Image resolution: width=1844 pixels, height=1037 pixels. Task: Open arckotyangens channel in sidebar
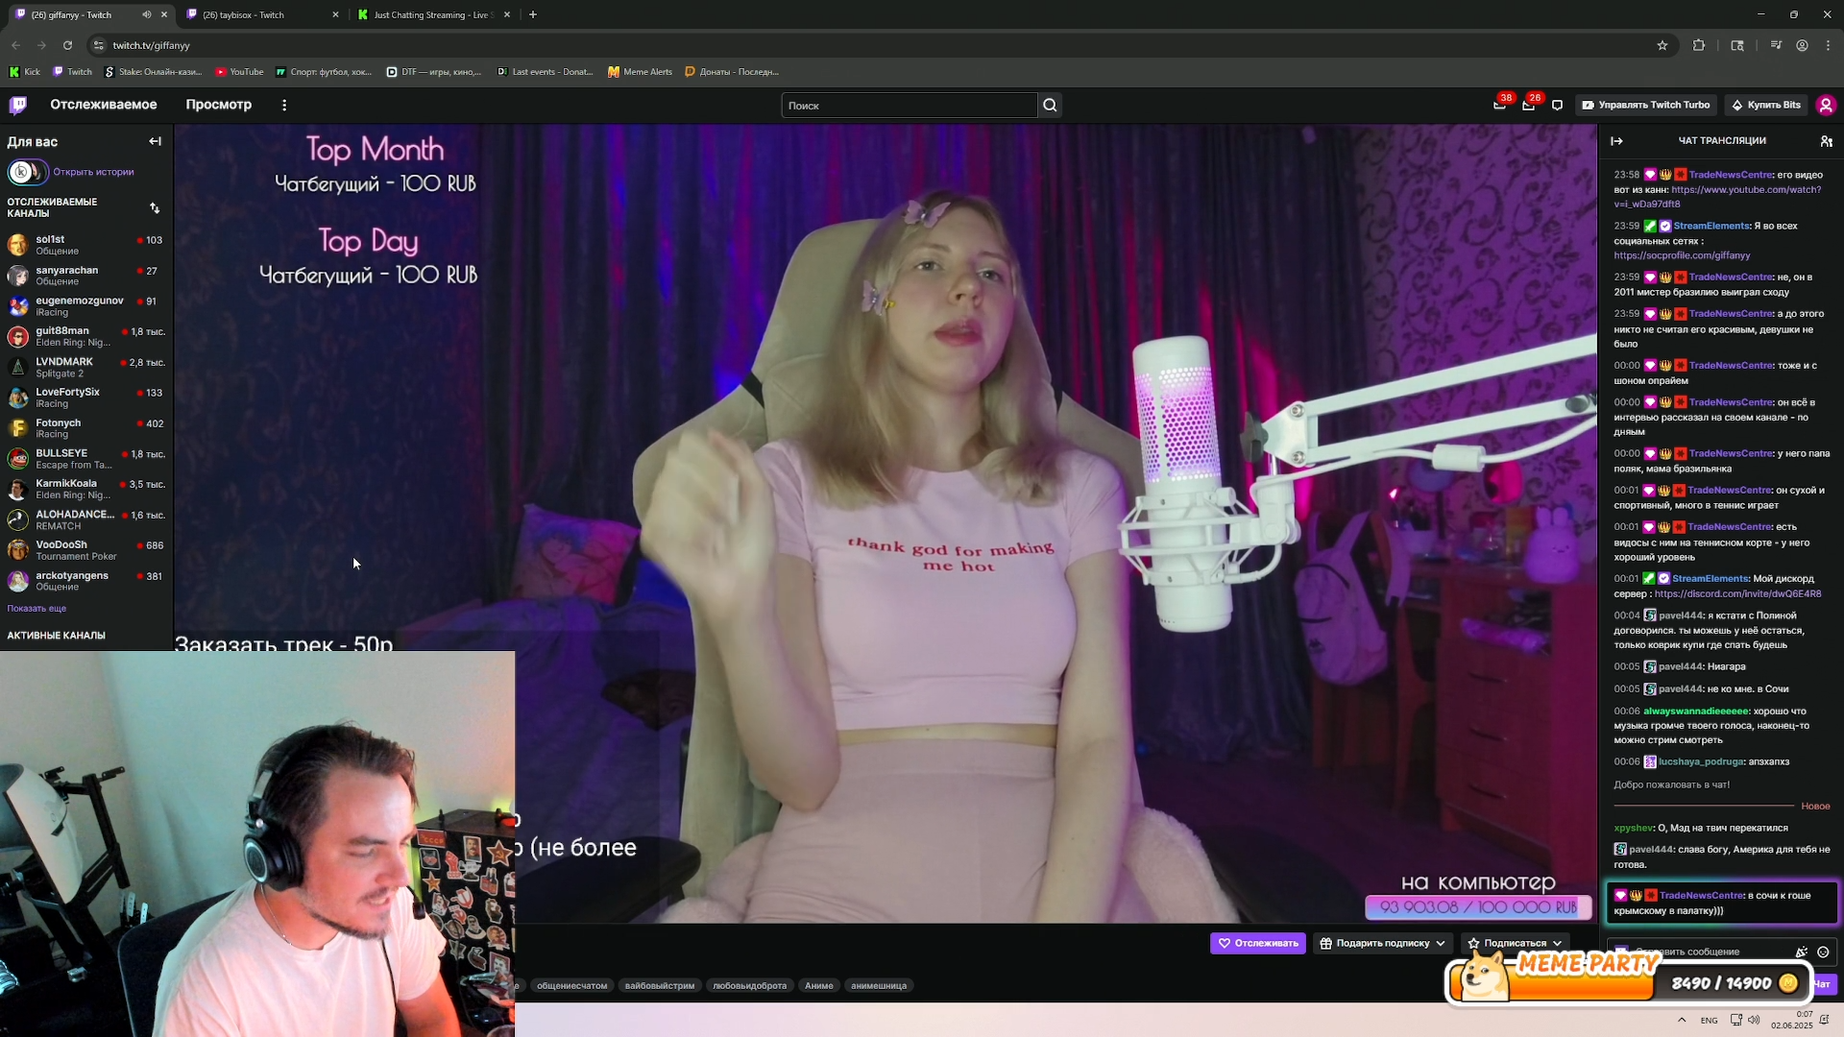click(x=85, y=581)
